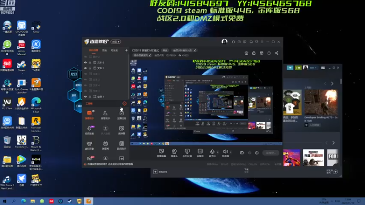Open the 歌词助手 tool icon
The height and width of the screenshot is (205, 365).
[x=121, y=145]
